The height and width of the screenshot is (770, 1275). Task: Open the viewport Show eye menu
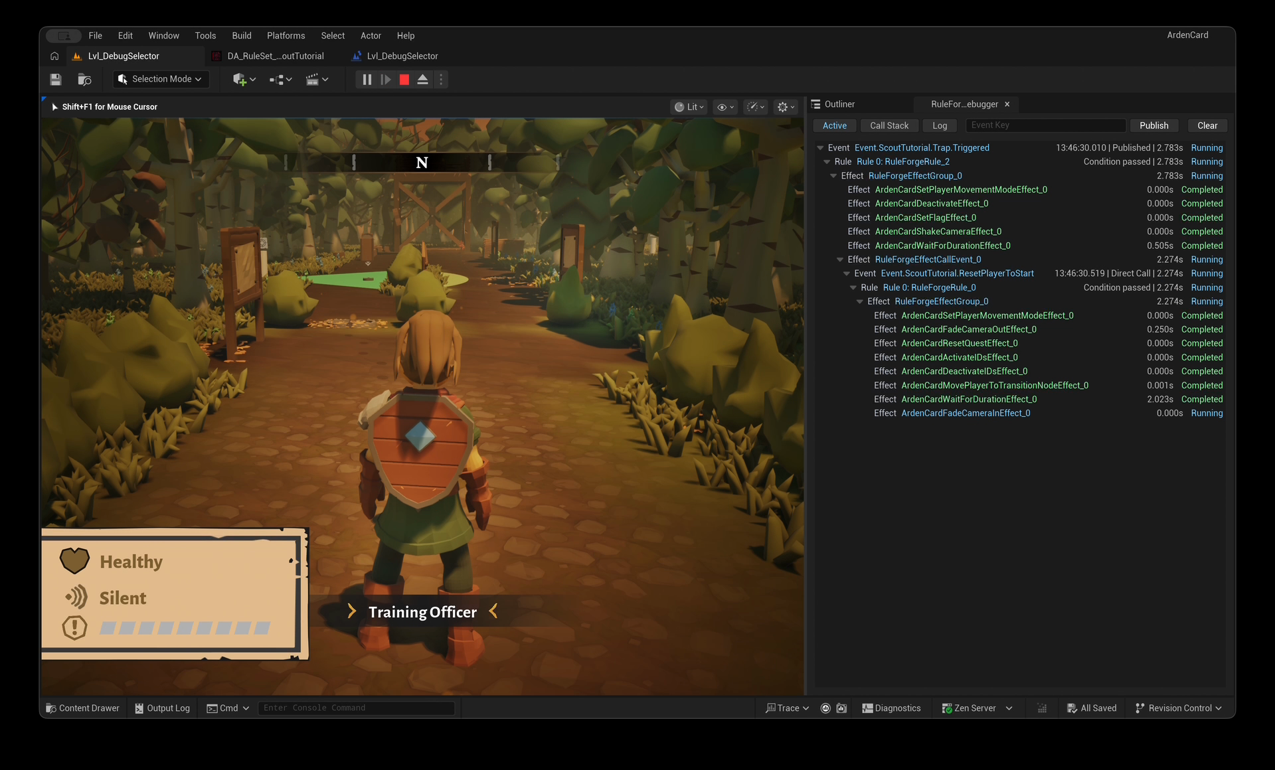pyautogui.click(x=725, y=107)
